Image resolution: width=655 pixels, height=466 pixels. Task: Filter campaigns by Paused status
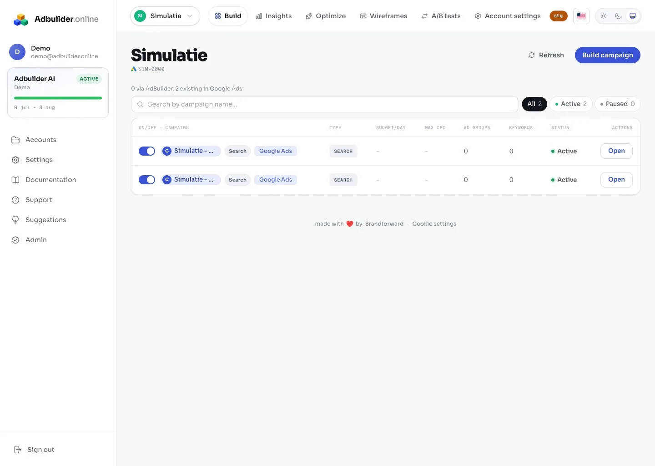pos(617,104)
